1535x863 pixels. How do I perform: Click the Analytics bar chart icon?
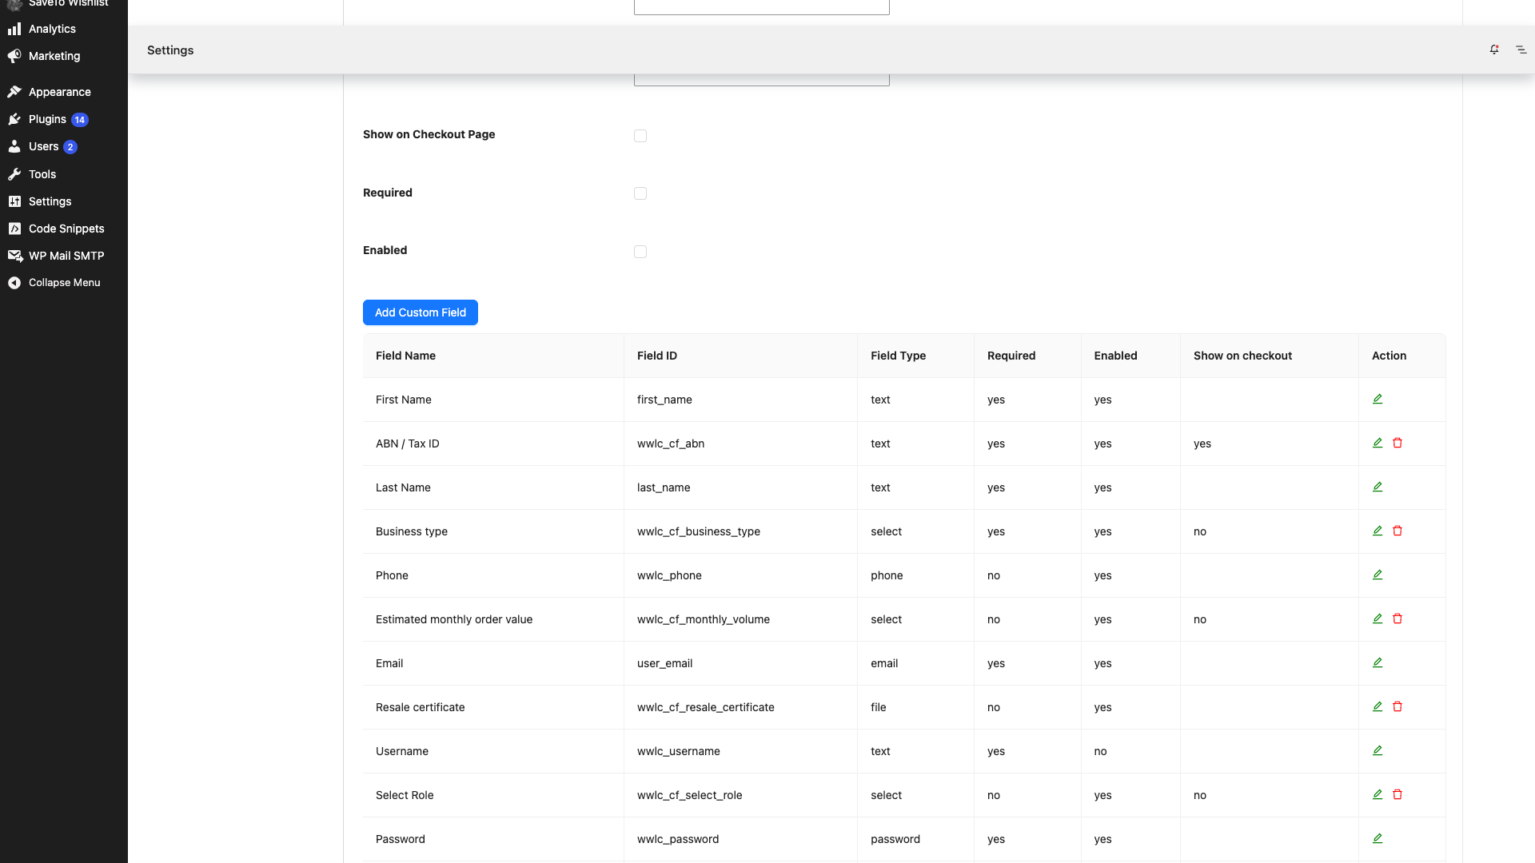point(14,29)
